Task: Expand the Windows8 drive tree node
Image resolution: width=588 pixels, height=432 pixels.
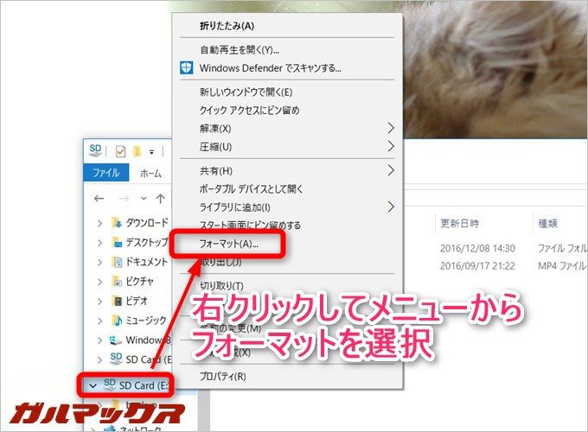Action: 99,340
